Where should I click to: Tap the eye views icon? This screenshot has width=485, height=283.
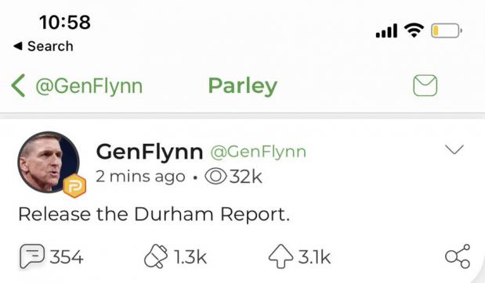tap(216, 177)
